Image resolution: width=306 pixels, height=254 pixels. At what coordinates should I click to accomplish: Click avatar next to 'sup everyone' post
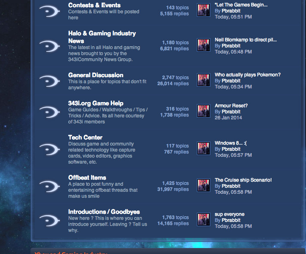pos(204,220)
